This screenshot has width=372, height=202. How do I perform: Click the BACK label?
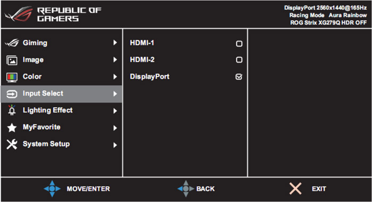(x=206, y=189)
